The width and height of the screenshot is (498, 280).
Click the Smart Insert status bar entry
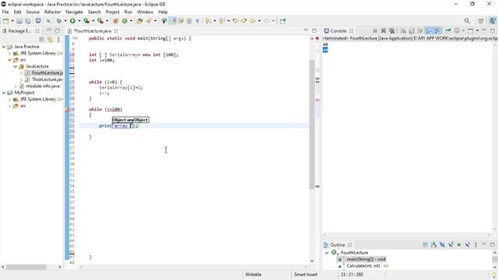coord(306,275)
